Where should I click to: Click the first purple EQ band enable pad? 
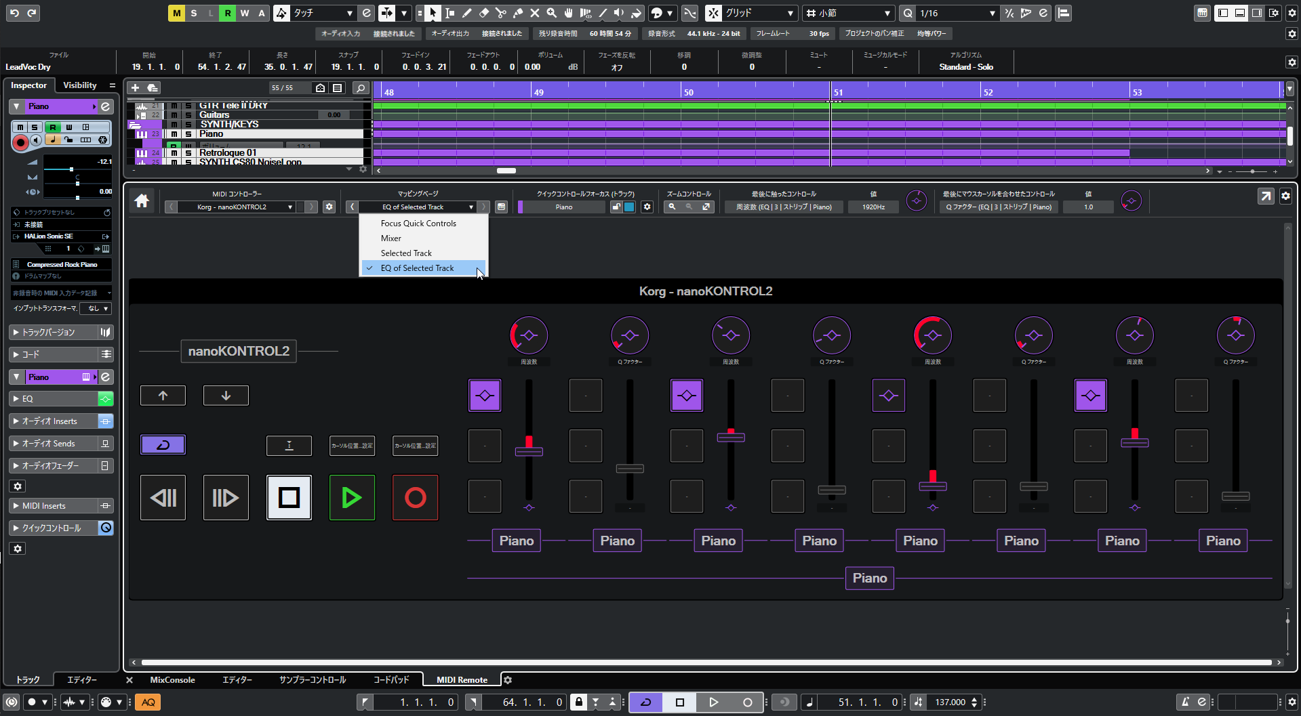[x=485, y=396]
